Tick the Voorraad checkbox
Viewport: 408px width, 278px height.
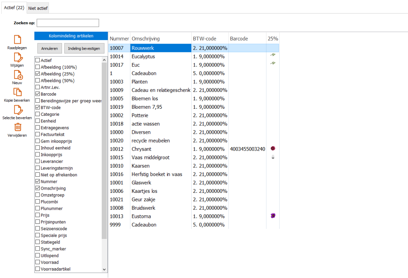pos(38,263)
